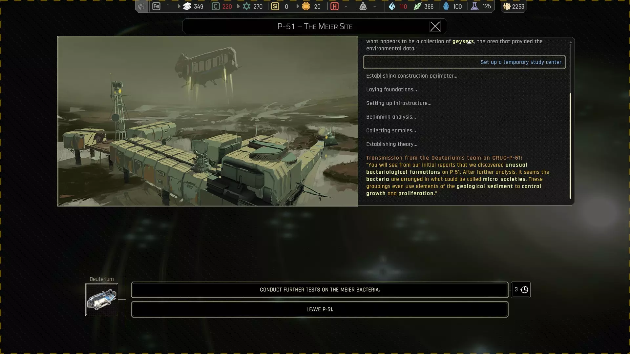
Task: Click the science flask resource icon
Action: tap(474, 7)
